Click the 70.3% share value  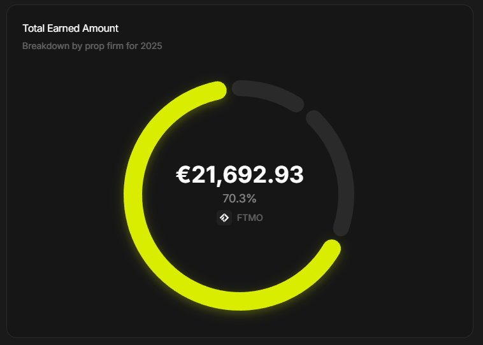coord(240,199)
